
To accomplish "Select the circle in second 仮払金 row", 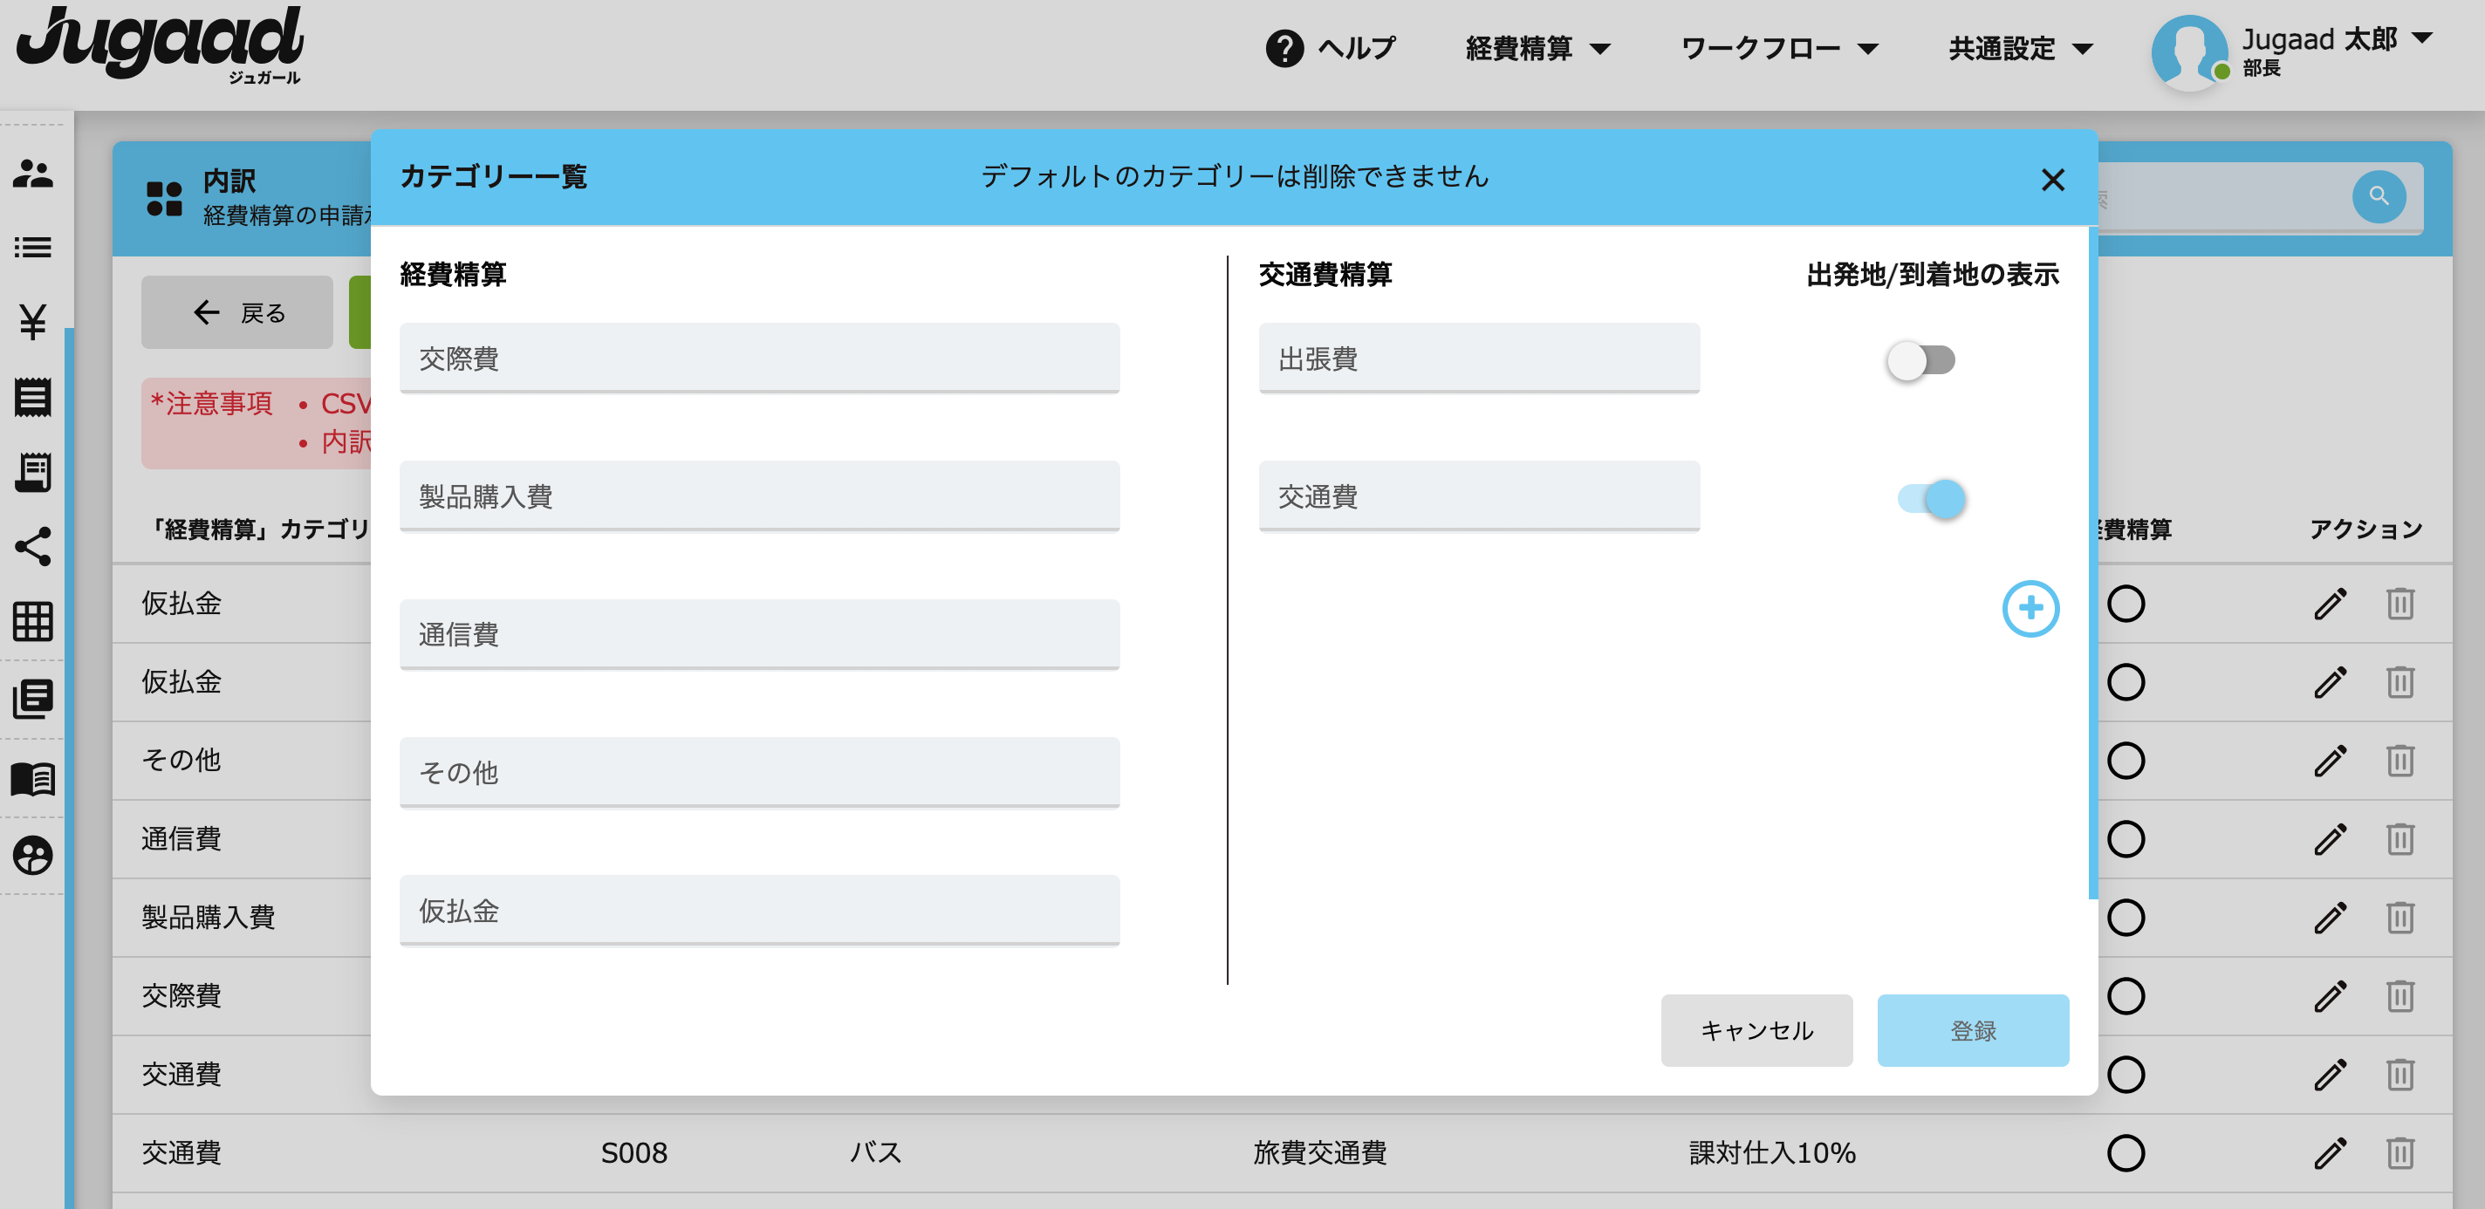I will coord(2126,683).
